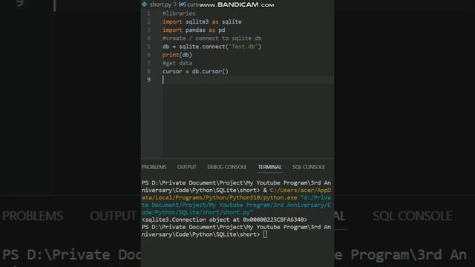Screen dimensions: 475x267
Task: Click the '#libraries' comment on line 1
Action: tap(179, 13)
